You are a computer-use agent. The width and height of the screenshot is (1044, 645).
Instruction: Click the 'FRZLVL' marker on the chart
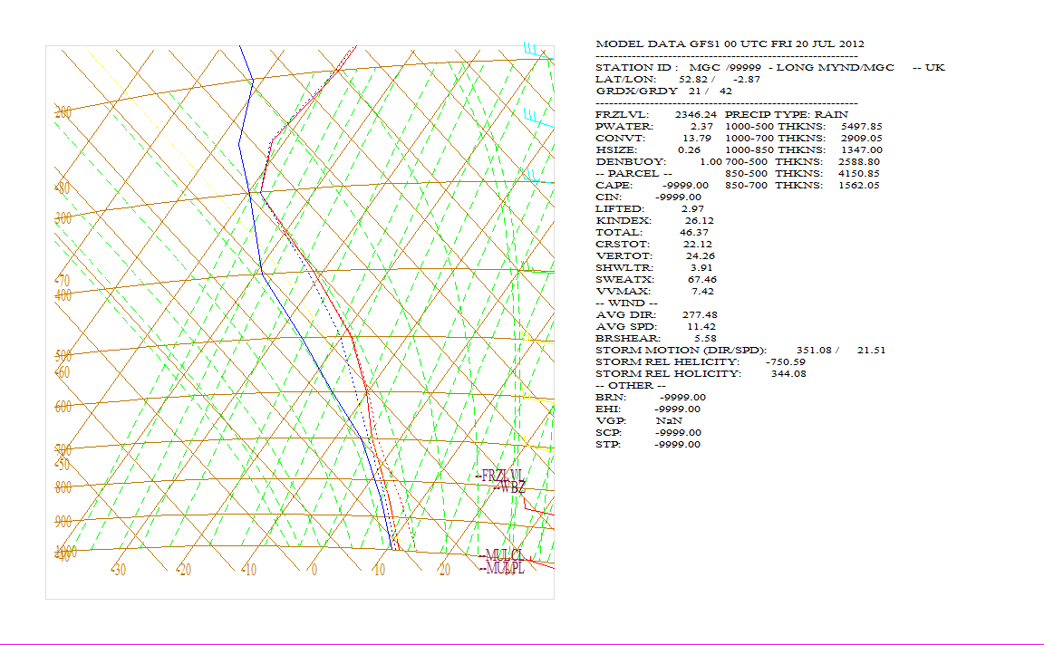coord(502,476)
